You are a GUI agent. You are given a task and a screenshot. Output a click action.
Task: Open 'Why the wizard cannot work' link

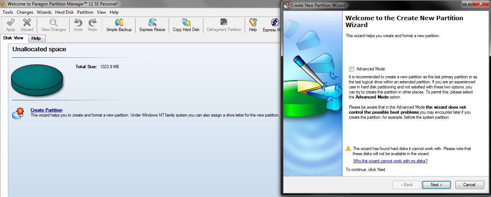coord(390,161)
